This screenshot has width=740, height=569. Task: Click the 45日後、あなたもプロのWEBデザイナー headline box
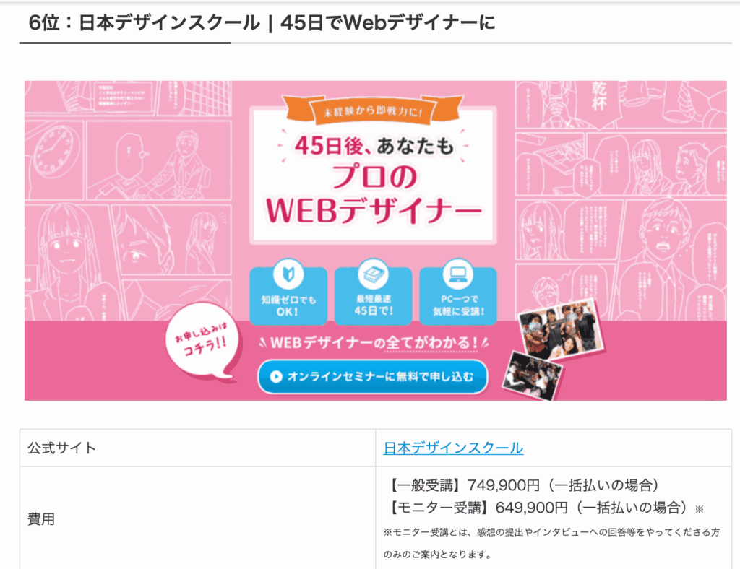click(373, 177)
